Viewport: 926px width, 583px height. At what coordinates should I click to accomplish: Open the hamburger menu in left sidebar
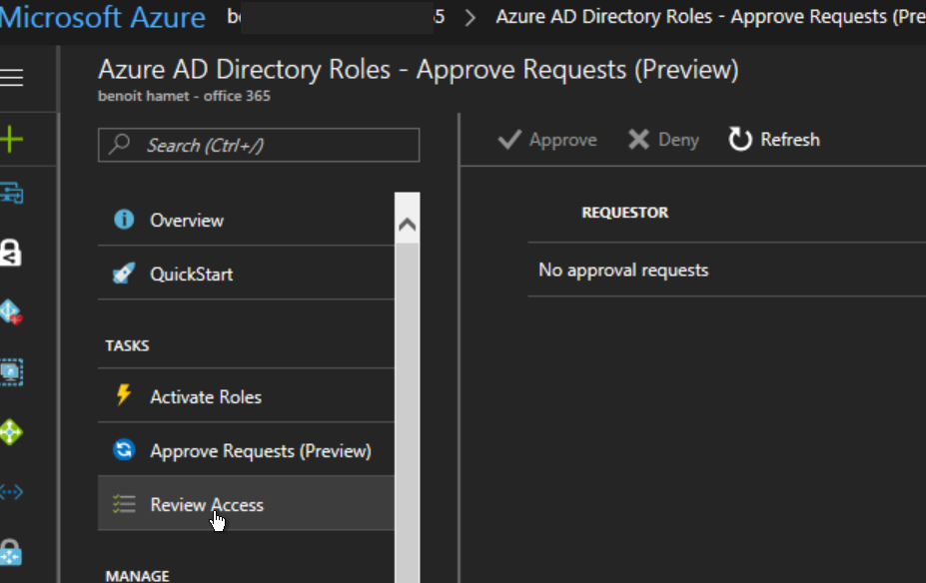(12, 78)
